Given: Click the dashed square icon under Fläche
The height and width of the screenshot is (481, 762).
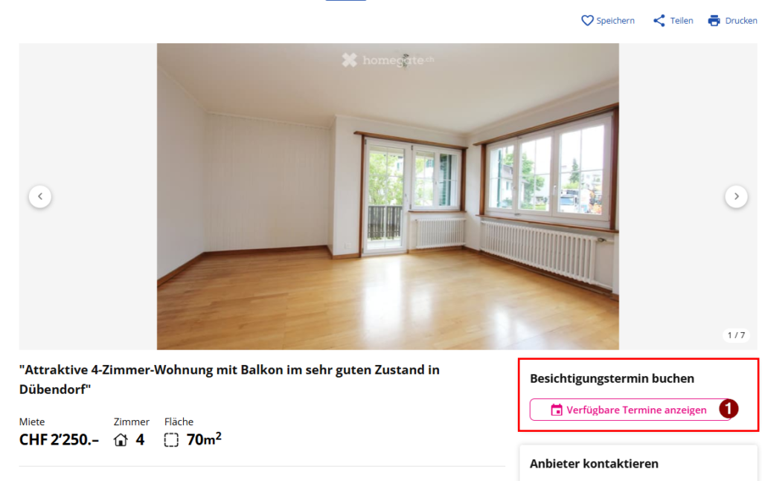Looking at the screenshot, I should coord(171,440).
